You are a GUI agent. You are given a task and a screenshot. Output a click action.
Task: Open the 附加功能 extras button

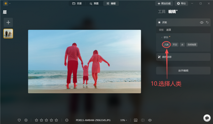pyautogui.click(x=164, y=3)
